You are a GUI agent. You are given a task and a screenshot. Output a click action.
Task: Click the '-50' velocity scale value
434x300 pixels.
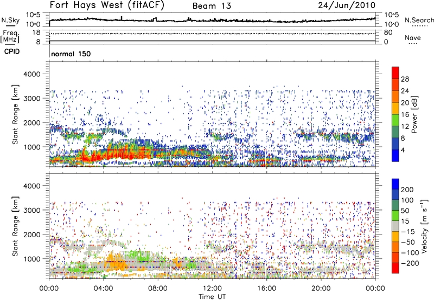(407, 242)
